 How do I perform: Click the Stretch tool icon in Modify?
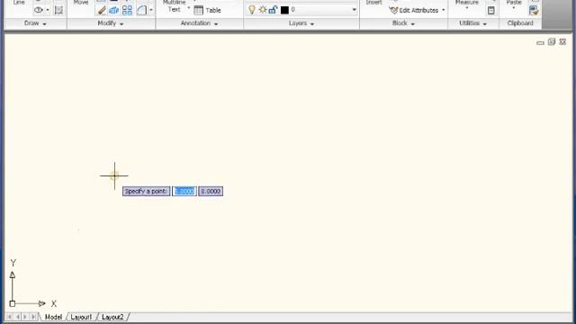[x=114, y=10]
